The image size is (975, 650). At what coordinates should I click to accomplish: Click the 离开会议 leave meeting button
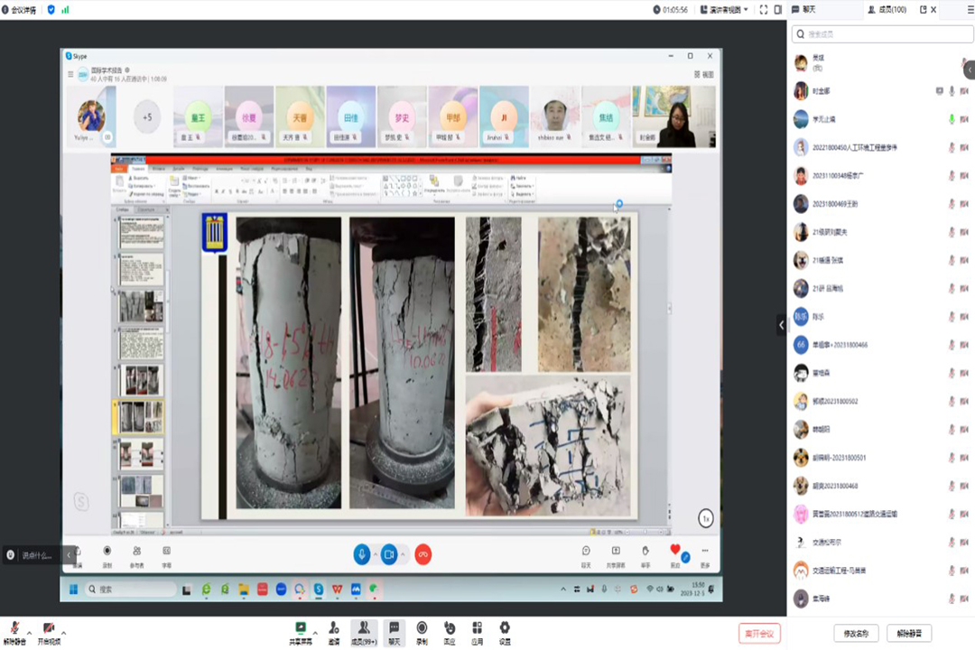click(x=759, y=633)
